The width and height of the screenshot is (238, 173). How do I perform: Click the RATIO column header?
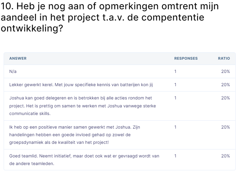coord(224,58)
